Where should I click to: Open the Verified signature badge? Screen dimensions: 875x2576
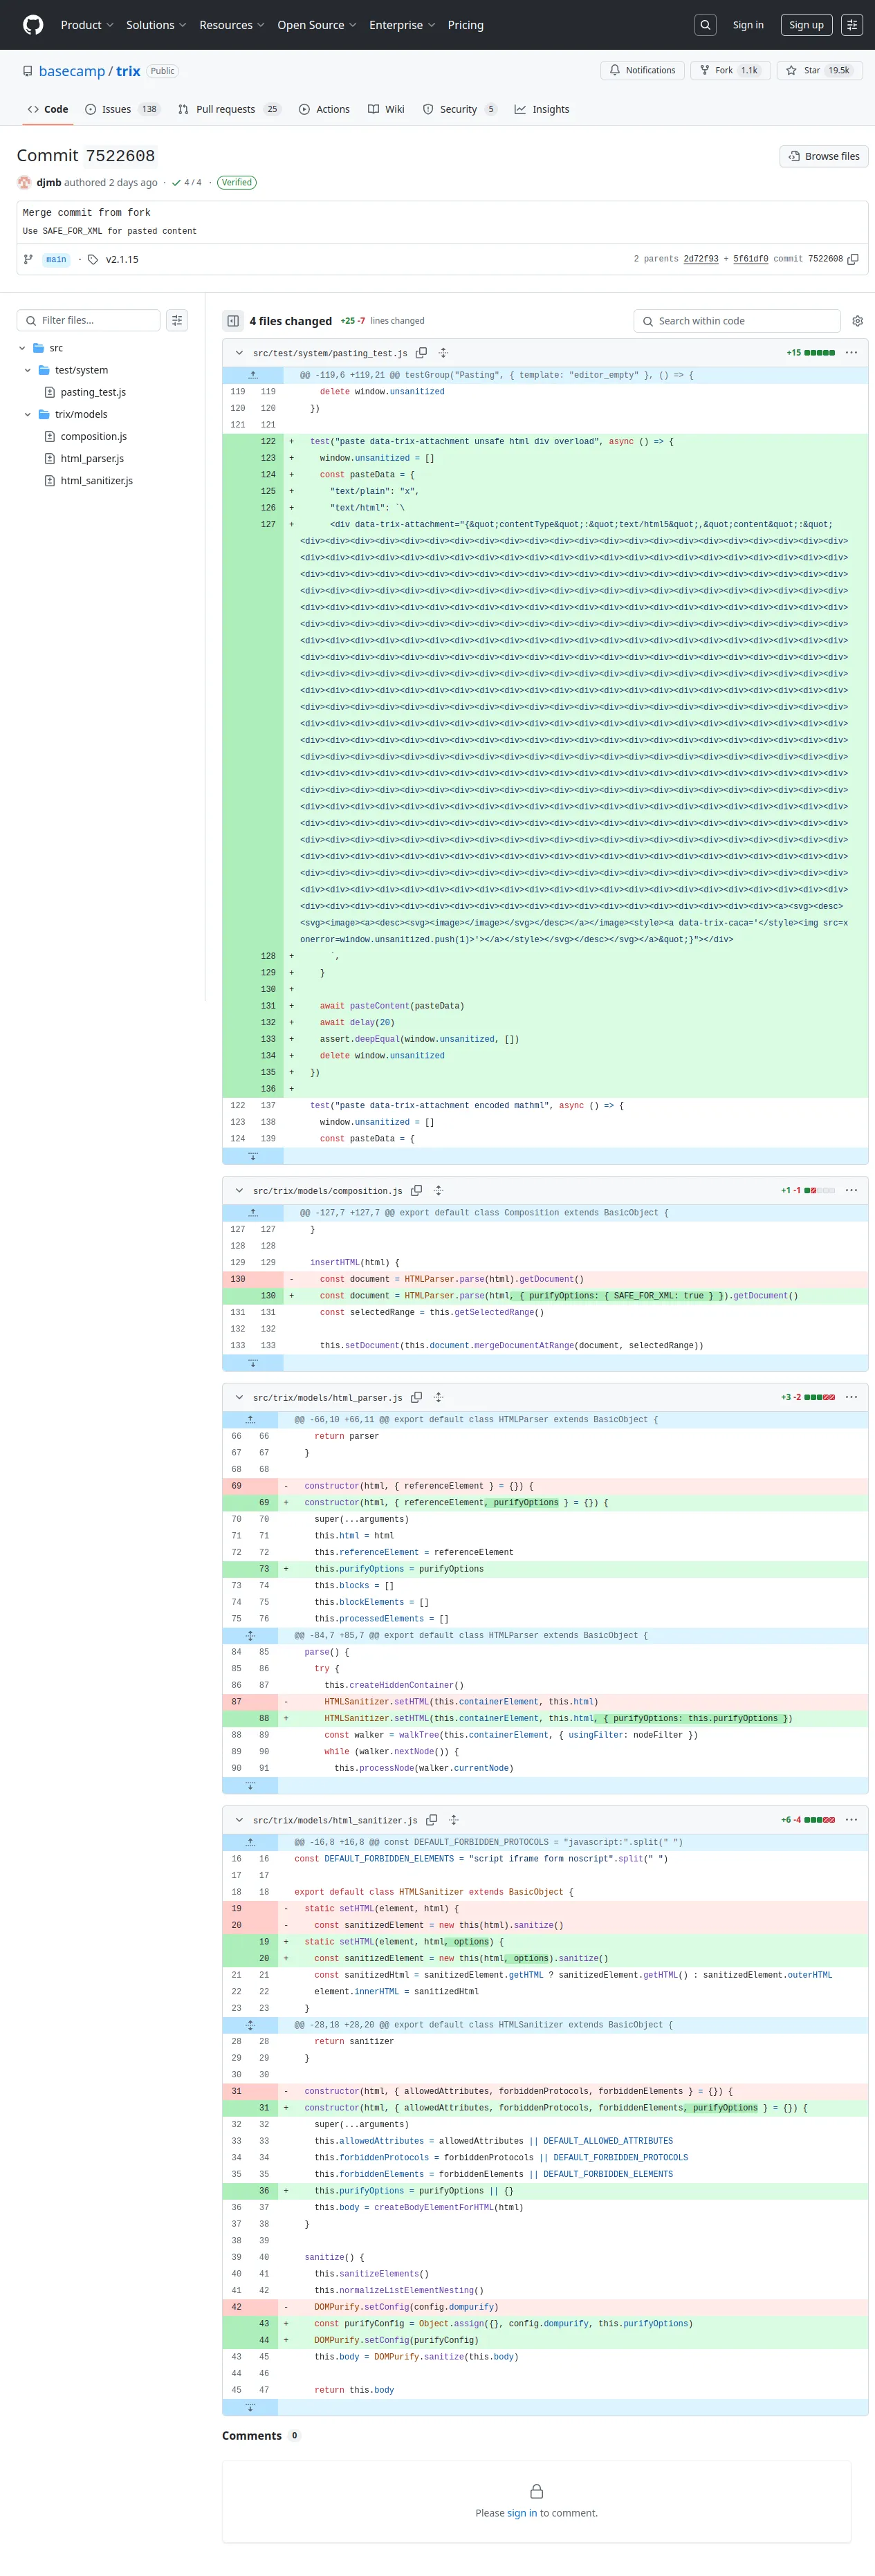click(236, 182)
